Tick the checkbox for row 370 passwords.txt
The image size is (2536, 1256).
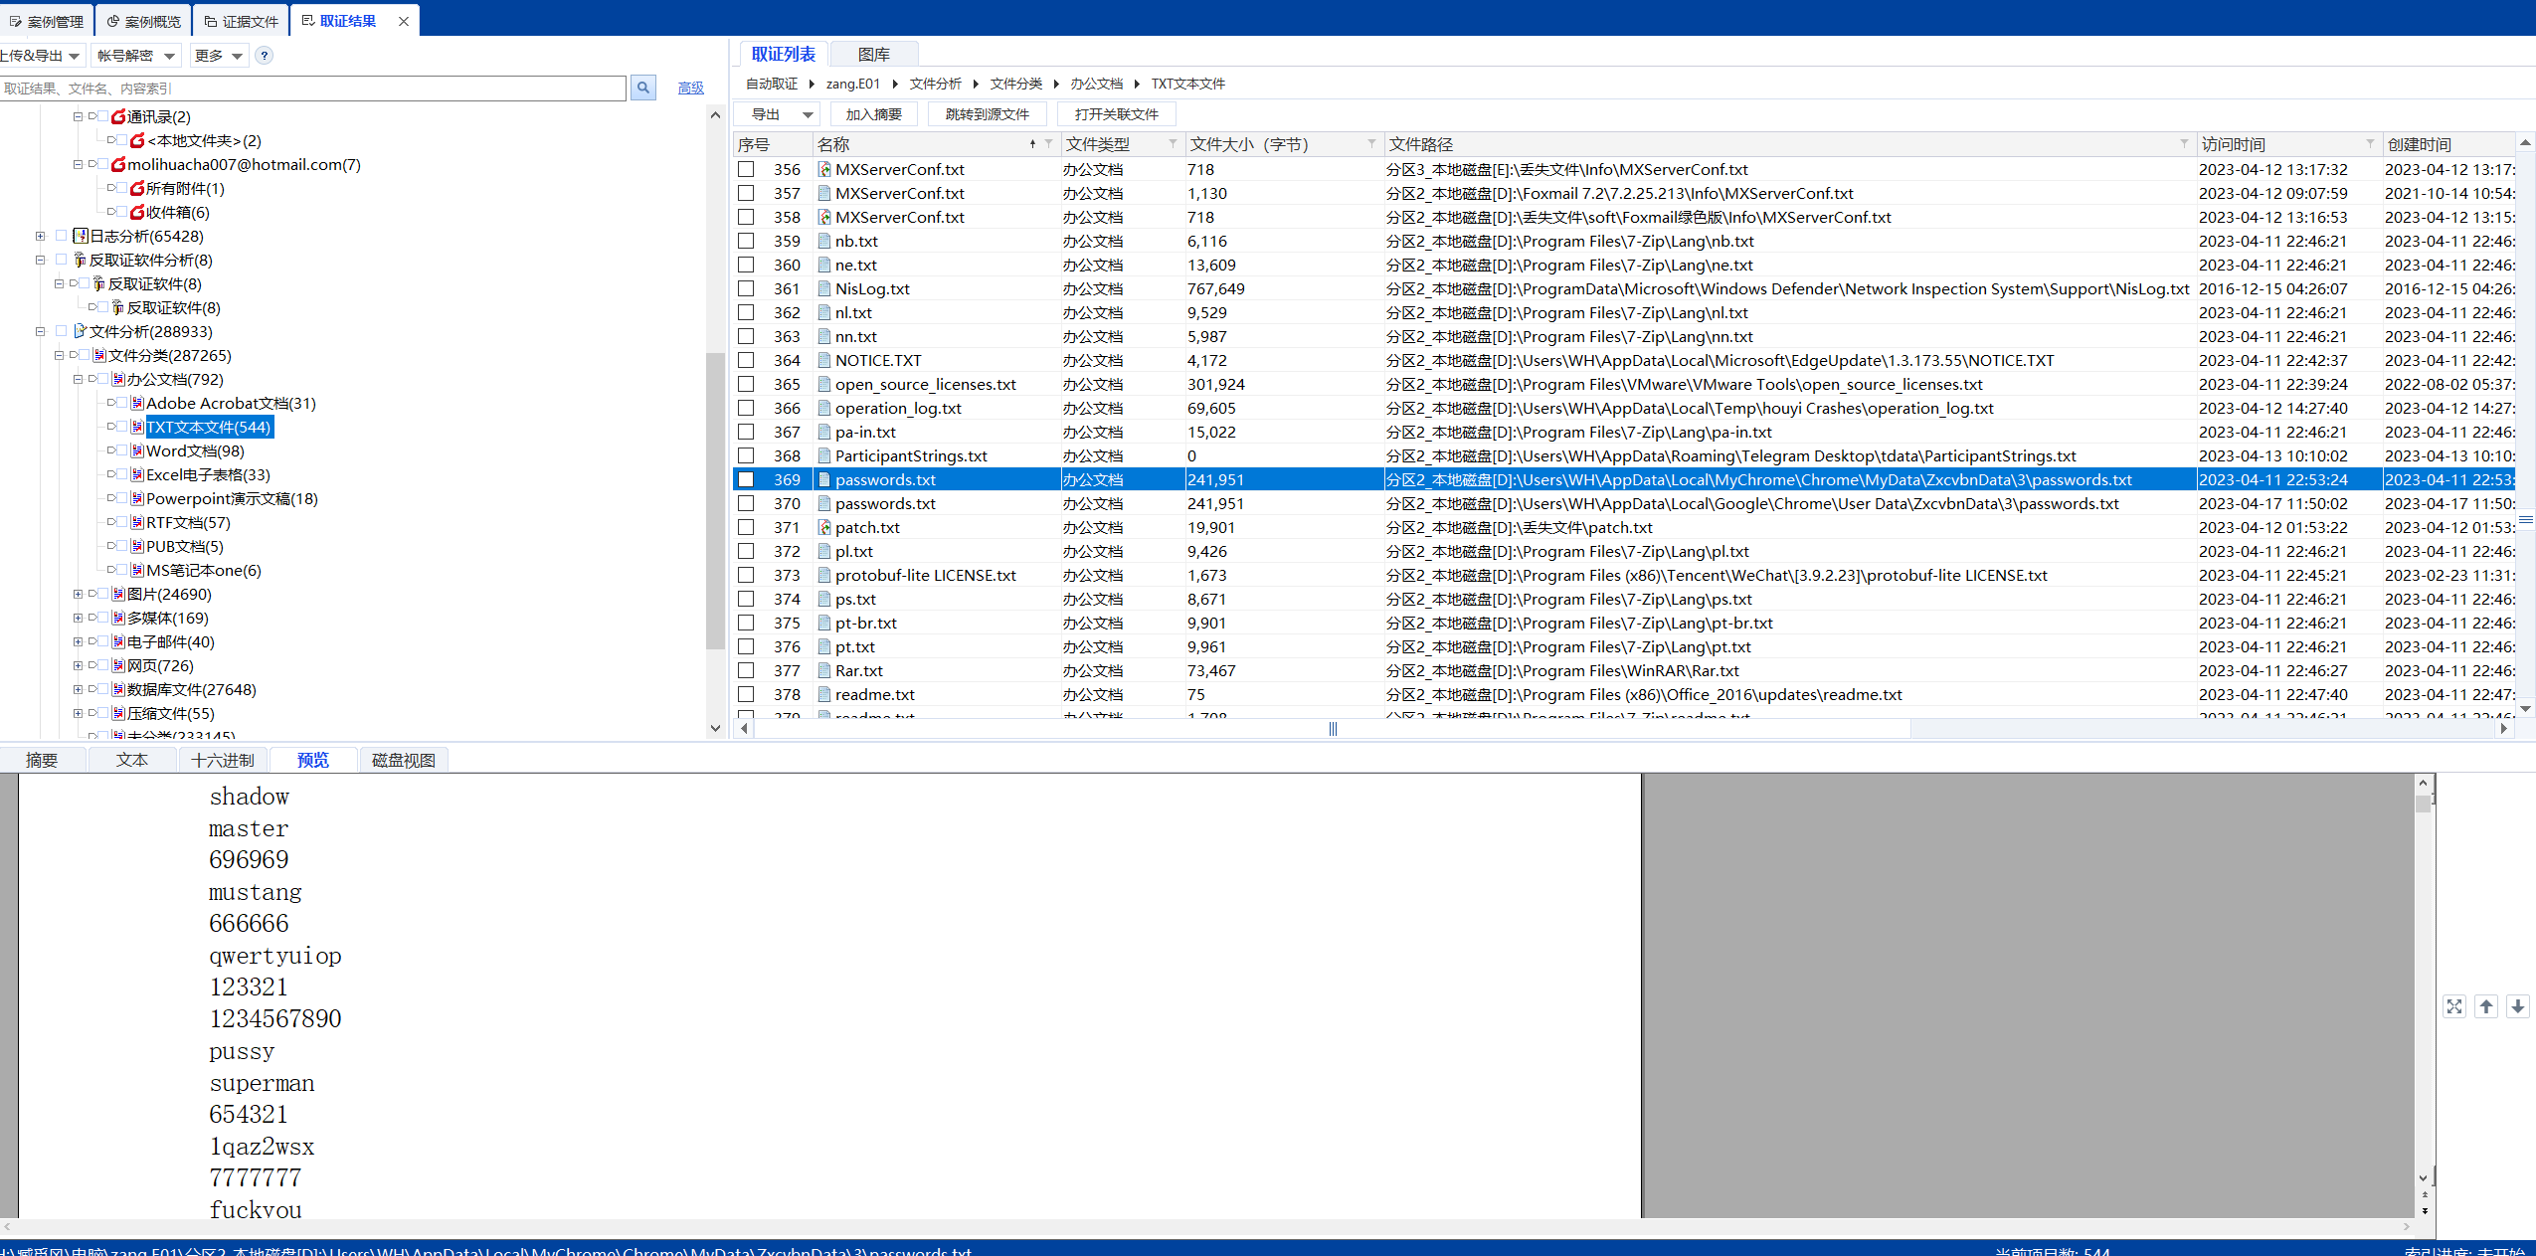[x=746, y=504]
